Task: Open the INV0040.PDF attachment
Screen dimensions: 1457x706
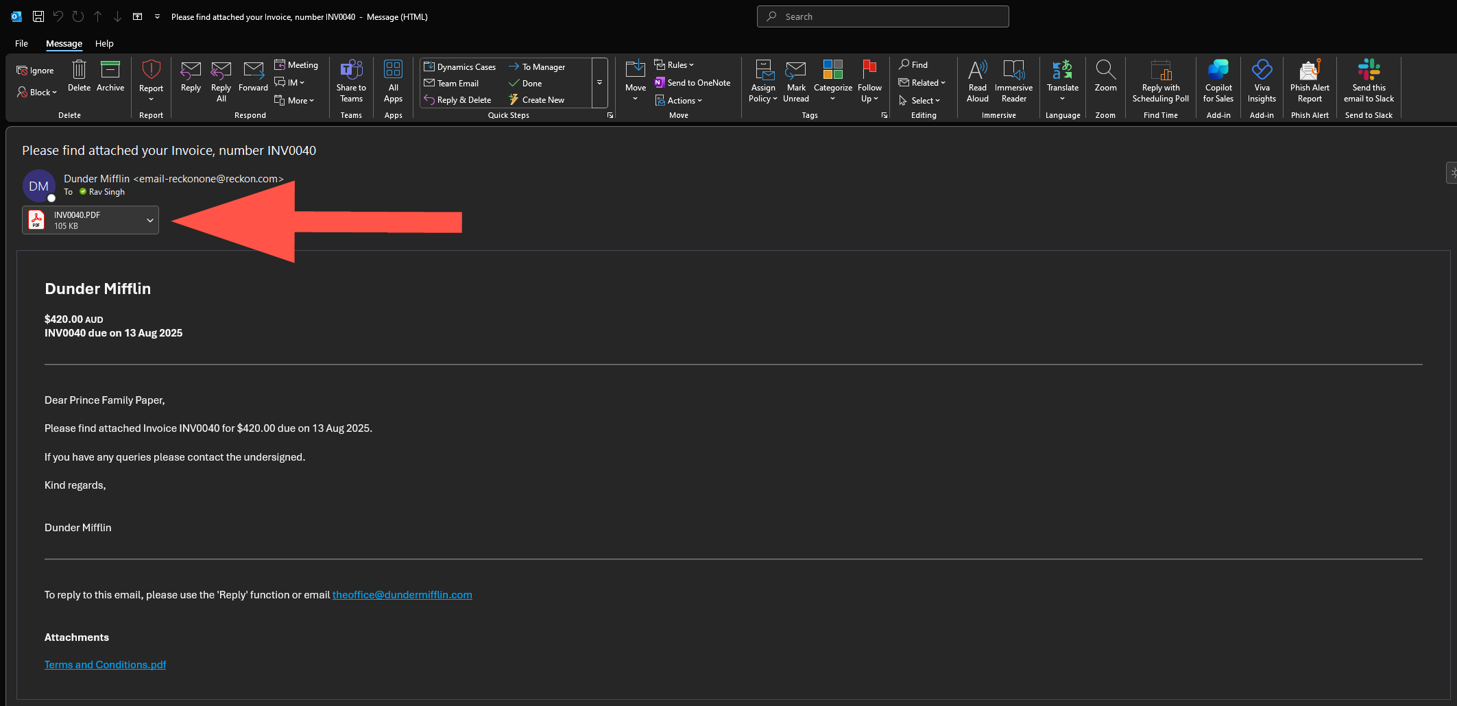Action: pos(82,220)
